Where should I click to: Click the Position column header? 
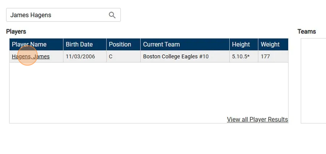tap(120, 44)
